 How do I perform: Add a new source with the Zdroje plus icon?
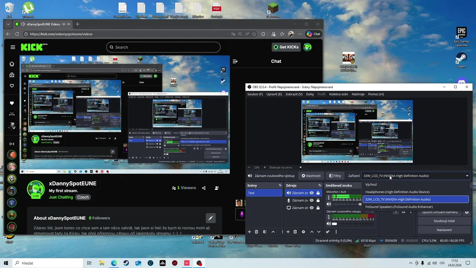[x=288, y=232]
